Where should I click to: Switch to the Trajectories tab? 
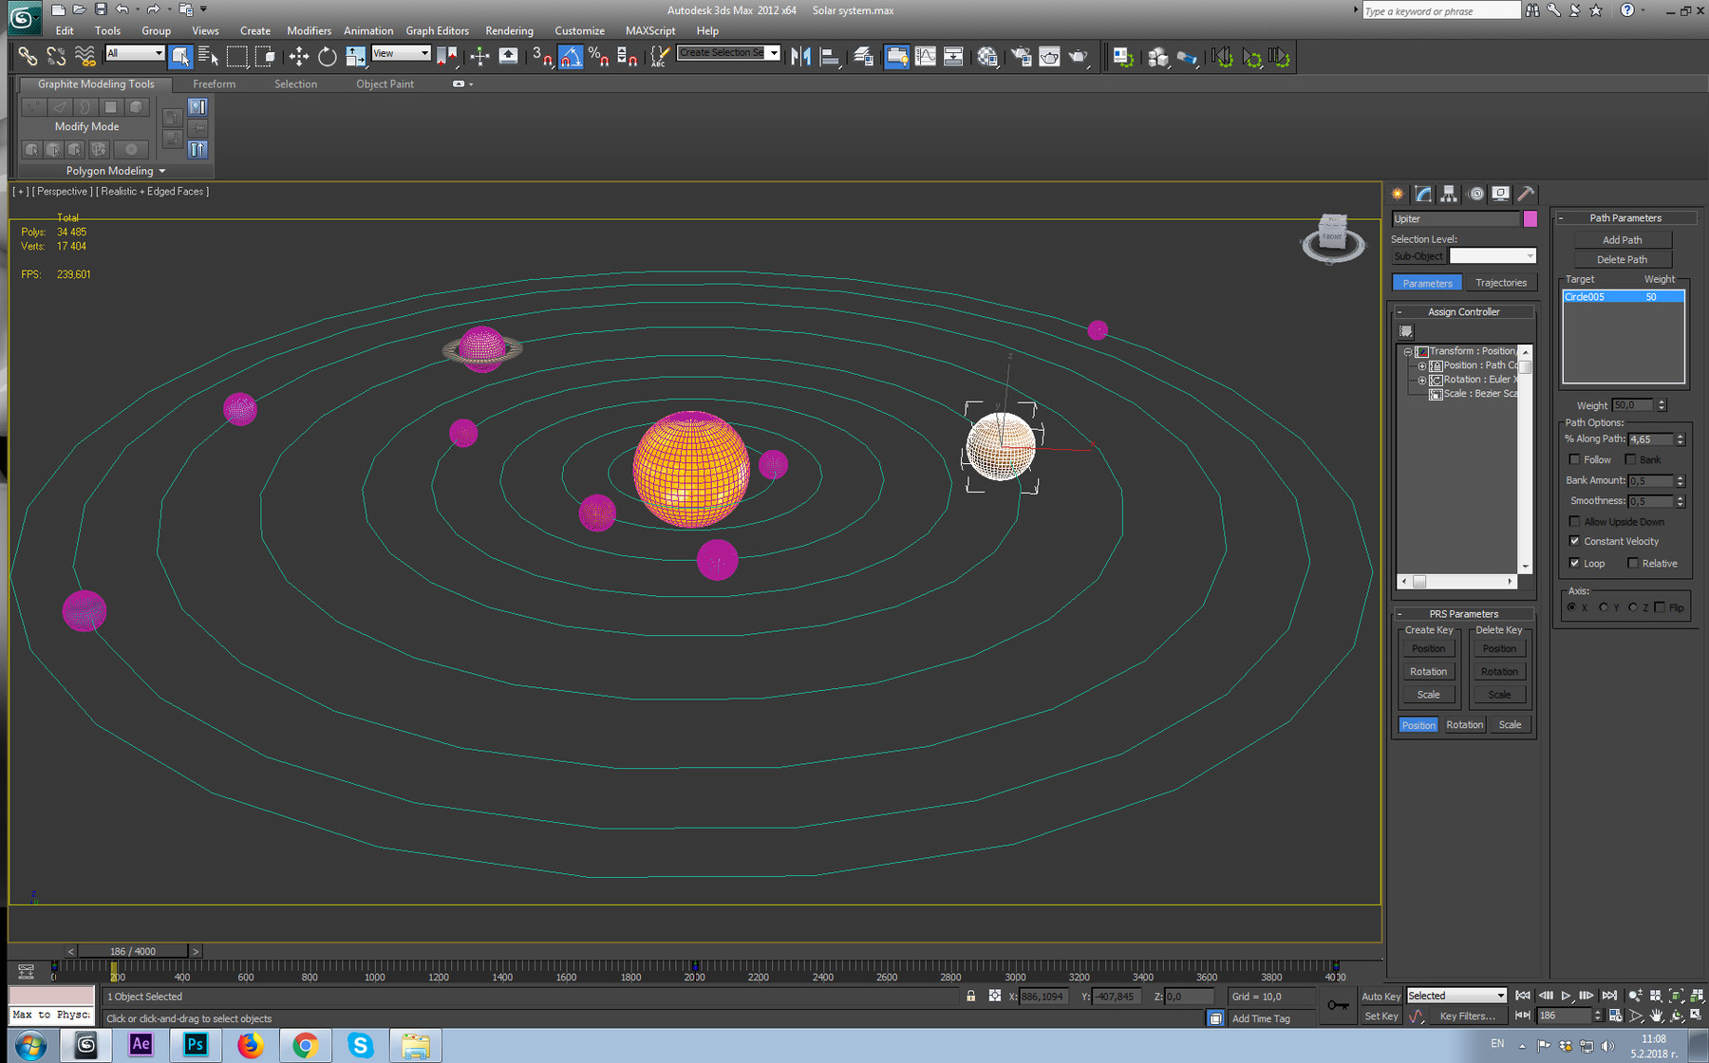point(1500,283)
